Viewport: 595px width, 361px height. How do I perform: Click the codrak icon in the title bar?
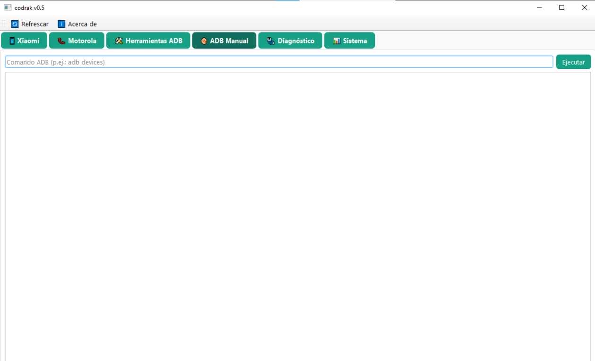click(7, 7)
